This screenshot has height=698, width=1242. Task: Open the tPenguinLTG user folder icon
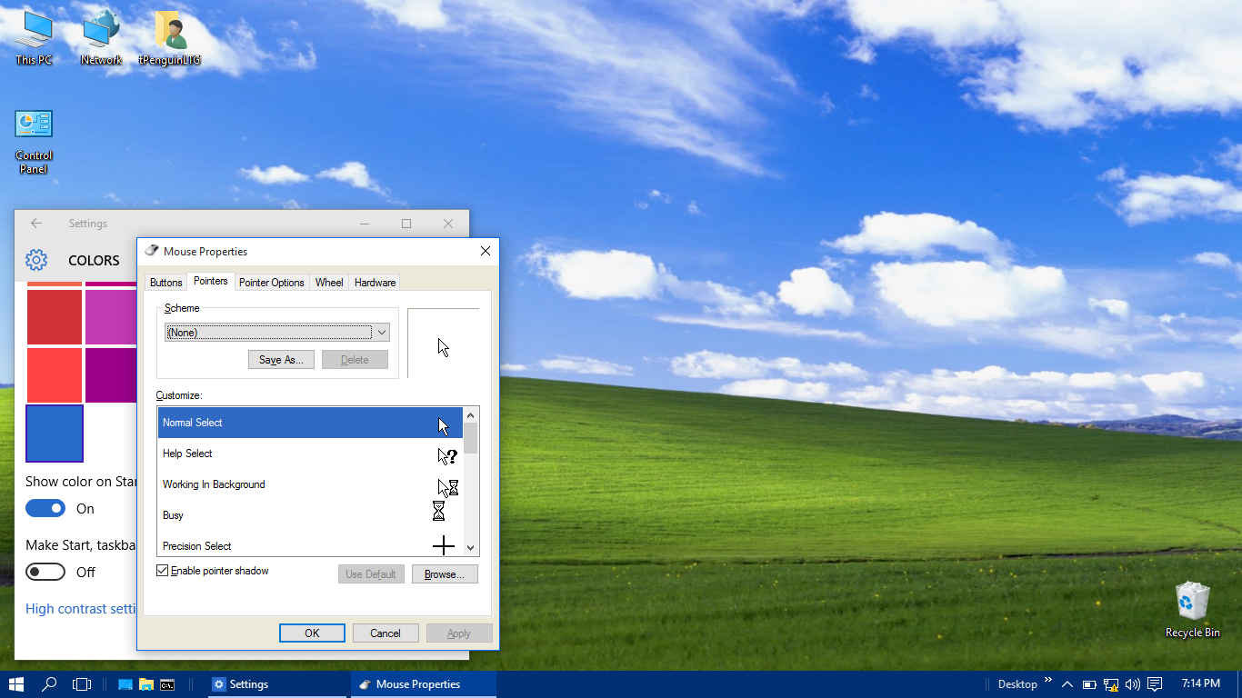pos(169,37)
